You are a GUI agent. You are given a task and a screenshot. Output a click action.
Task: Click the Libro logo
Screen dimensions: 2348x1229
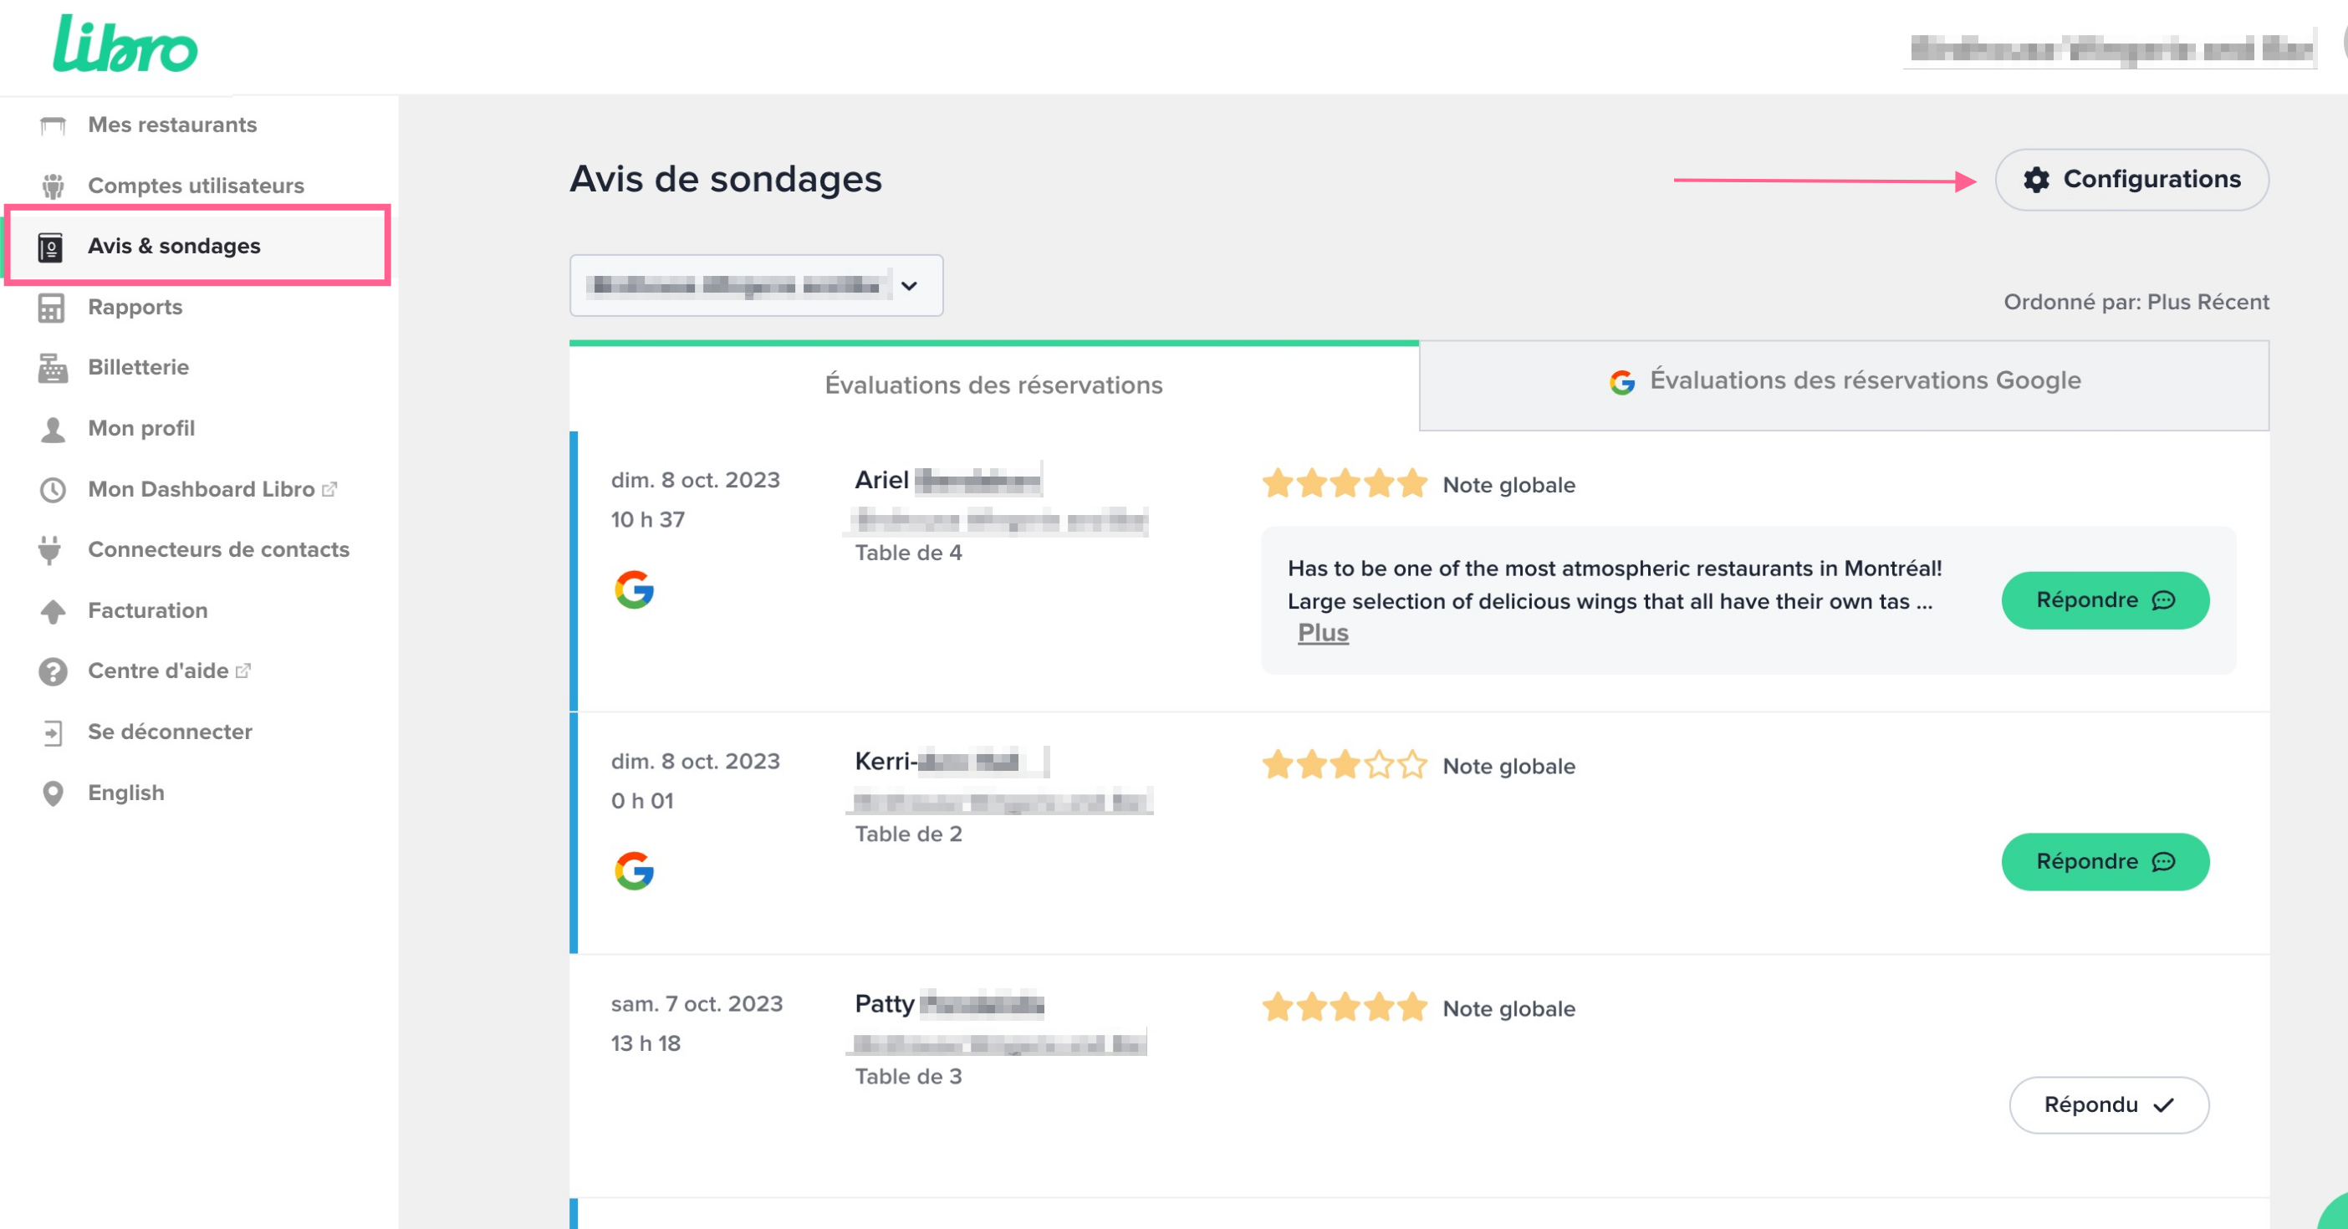pos(125,44)
